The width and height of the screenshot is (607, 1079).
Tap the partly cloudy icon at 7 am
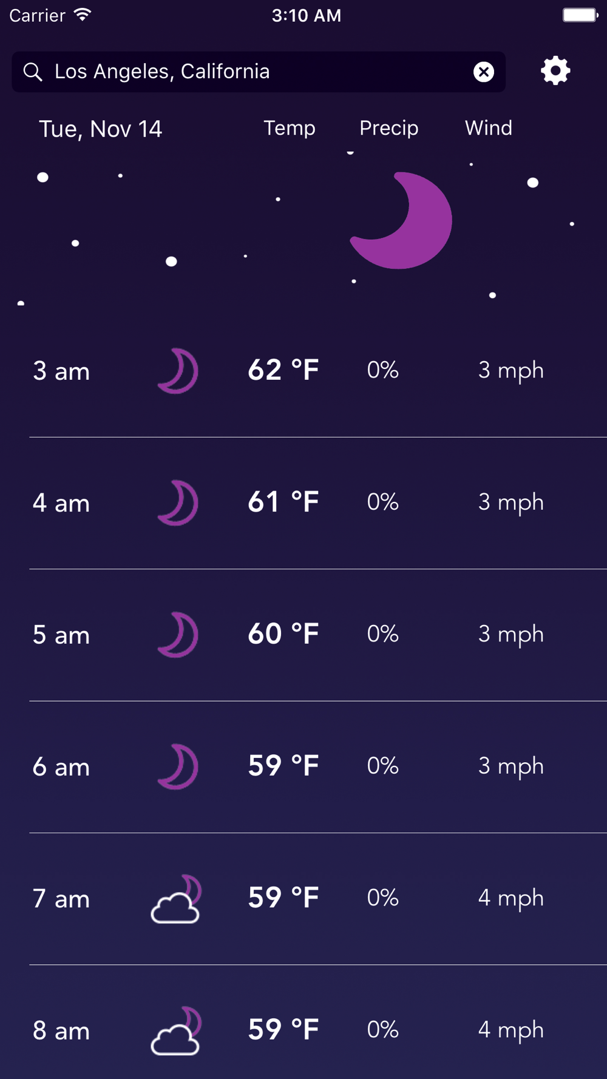(176, 899)
